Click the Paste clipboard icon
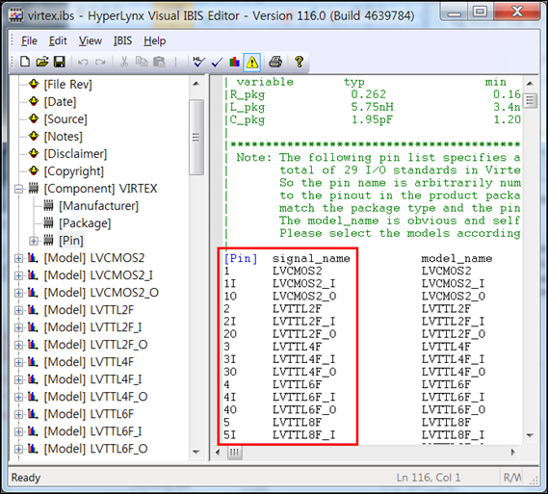 [x=159, y=62]
